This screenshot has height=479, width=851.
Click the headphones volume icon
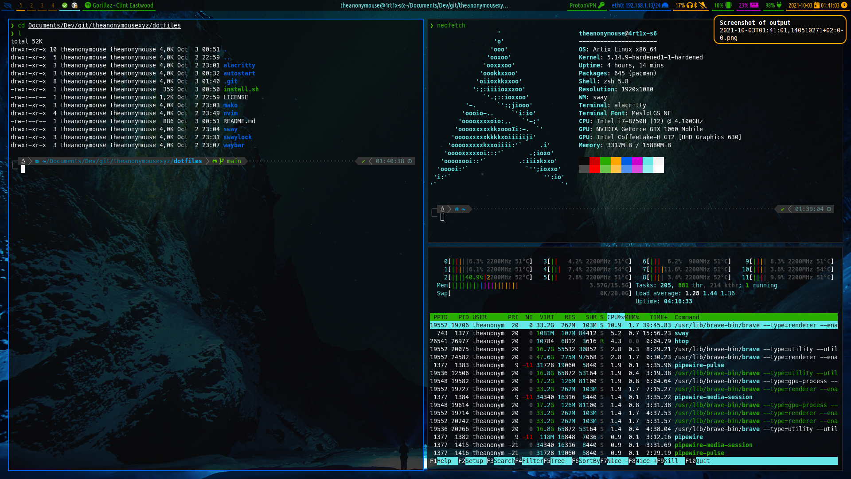click(690, 5)
